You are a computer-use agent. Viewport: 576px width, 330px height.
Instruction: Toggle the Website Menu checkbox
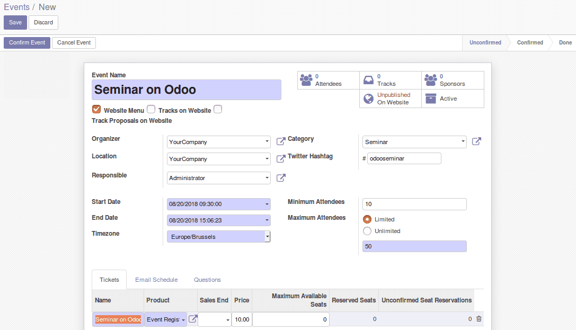click(x=96, y=109)
